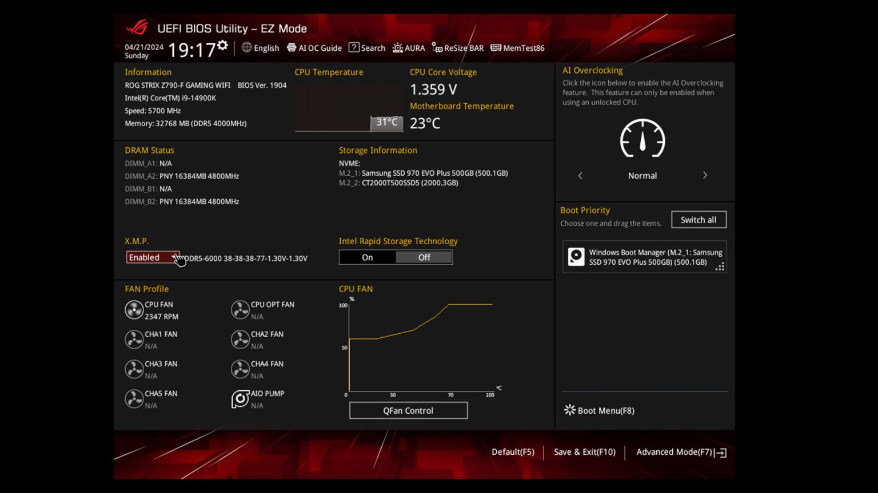878x493 pixels.
Task: Open Boot Menu (F8)
Action: [599, 410]
